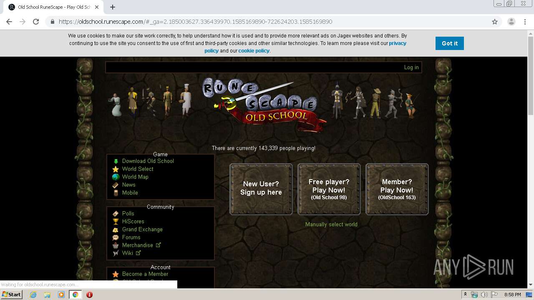Reload the page
The height and width of the screenshot is (300, 534).
(36, 22)
